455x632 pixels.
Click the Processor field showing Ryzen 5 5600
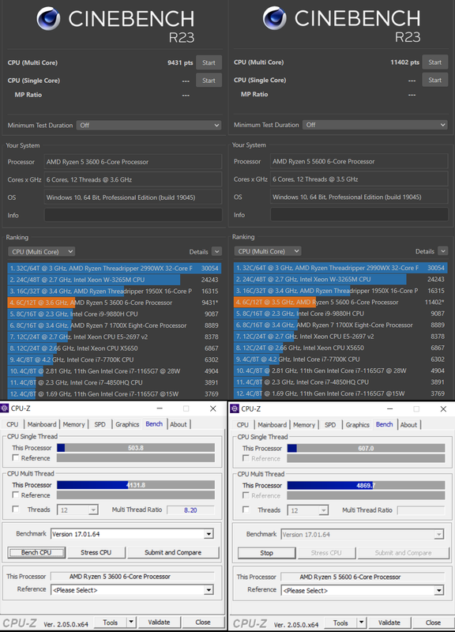359,161
